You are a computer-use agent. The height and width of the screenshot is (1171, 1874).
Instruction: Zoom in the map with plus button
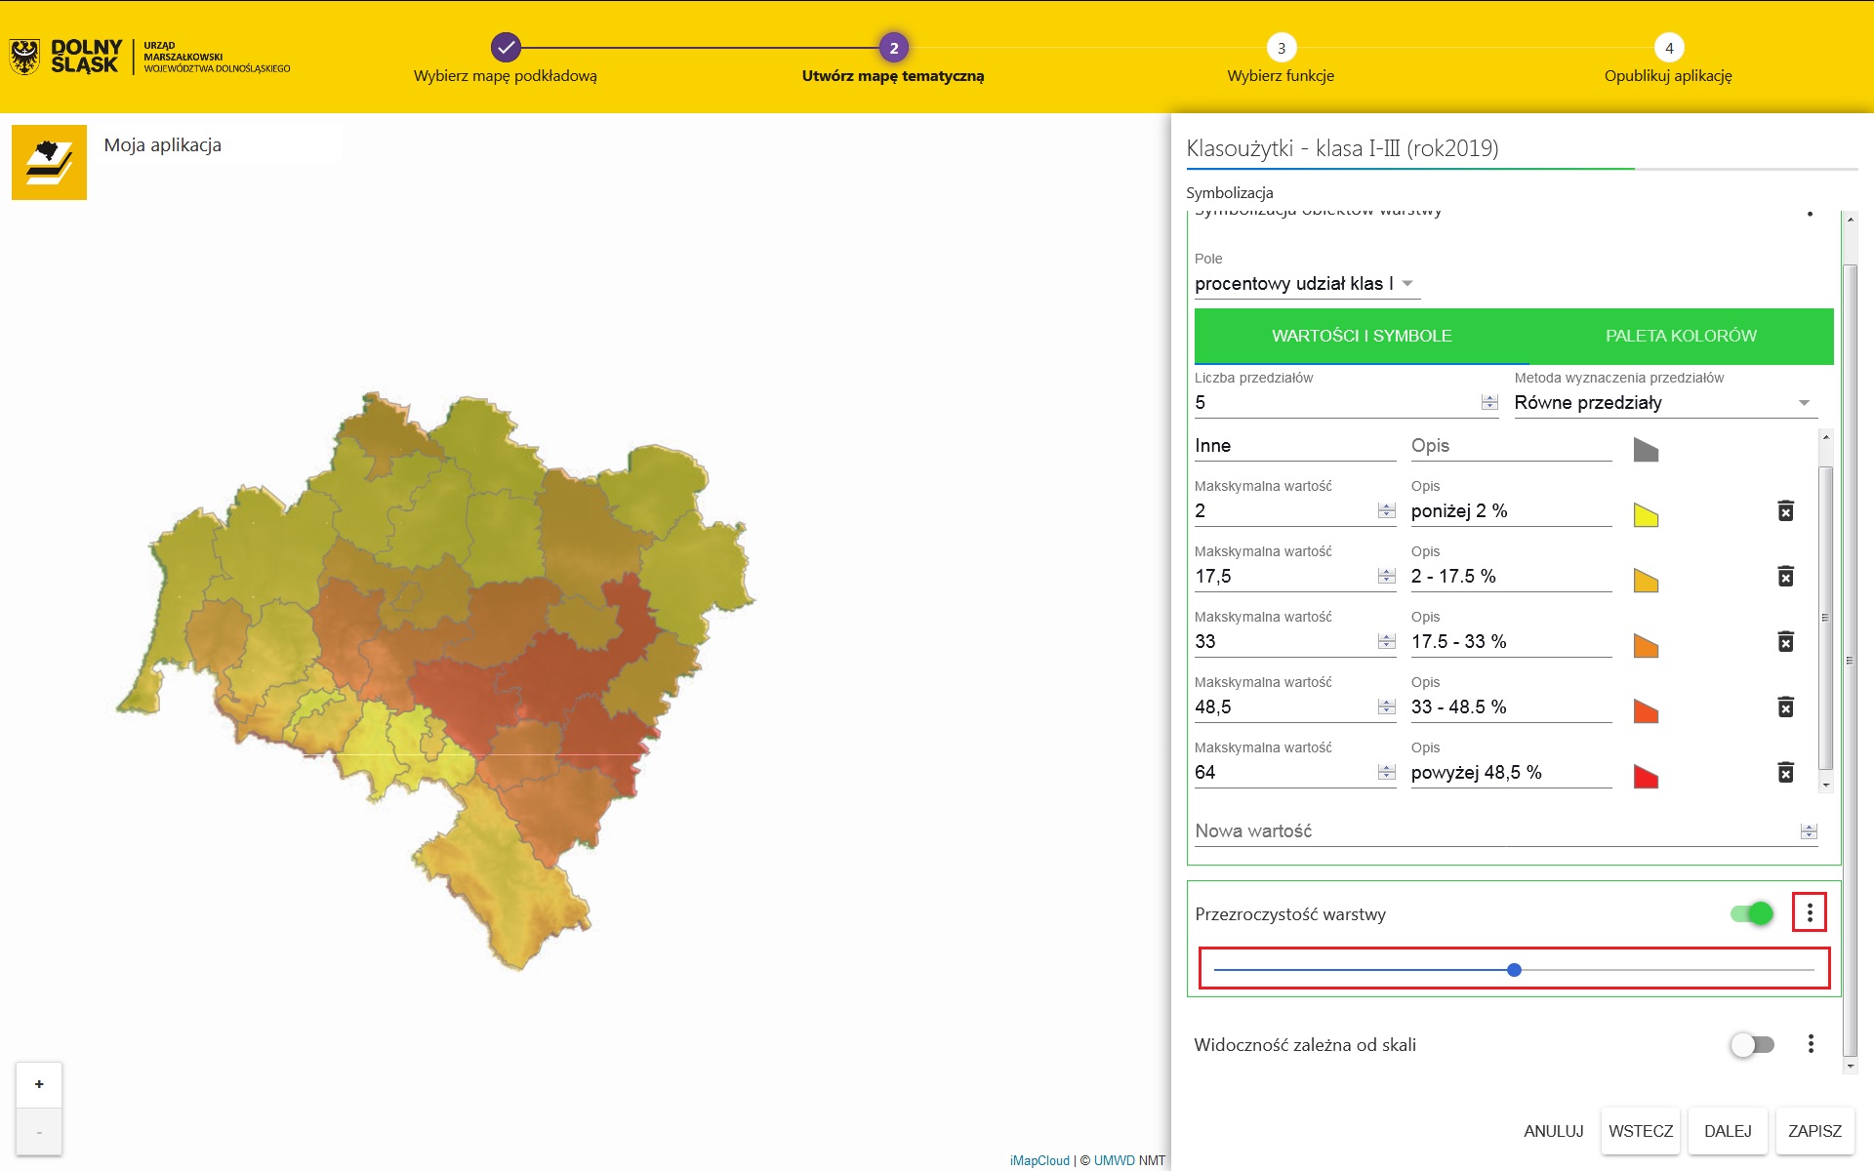(x=39, y=1084)
